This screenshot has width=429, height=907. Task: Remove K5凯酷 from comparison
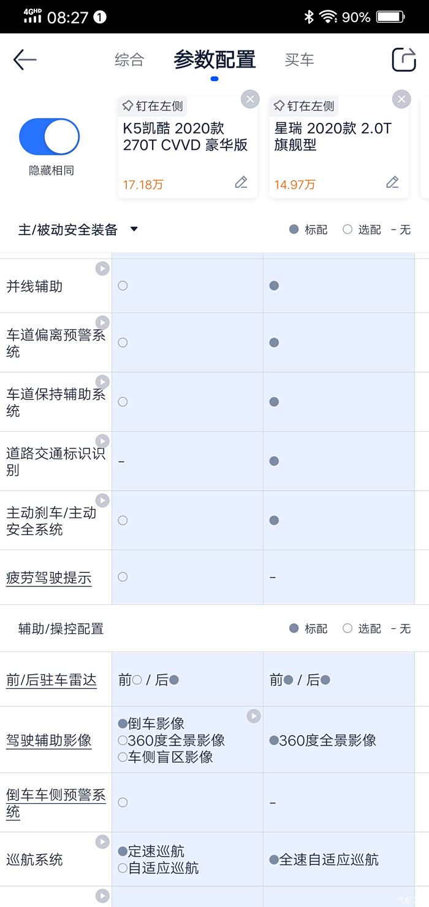(x=249, y=99)
